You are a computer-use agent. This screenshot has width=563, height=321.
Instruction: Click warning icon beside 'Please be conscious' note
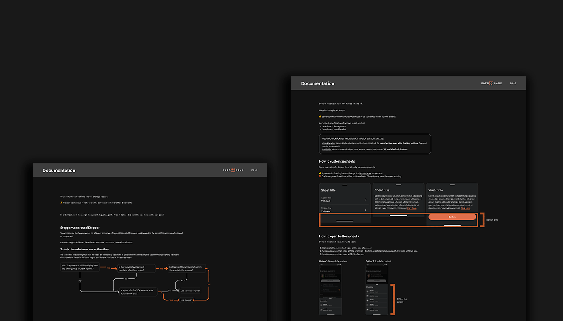coord(62,203)
